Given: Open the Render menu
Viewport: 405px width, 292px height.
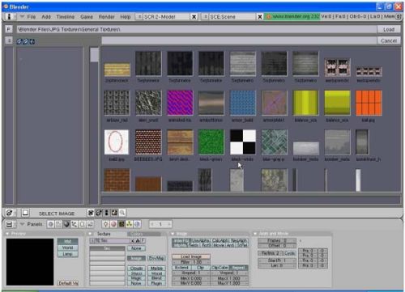Looking at the screenshot, I should coord(107,17).
